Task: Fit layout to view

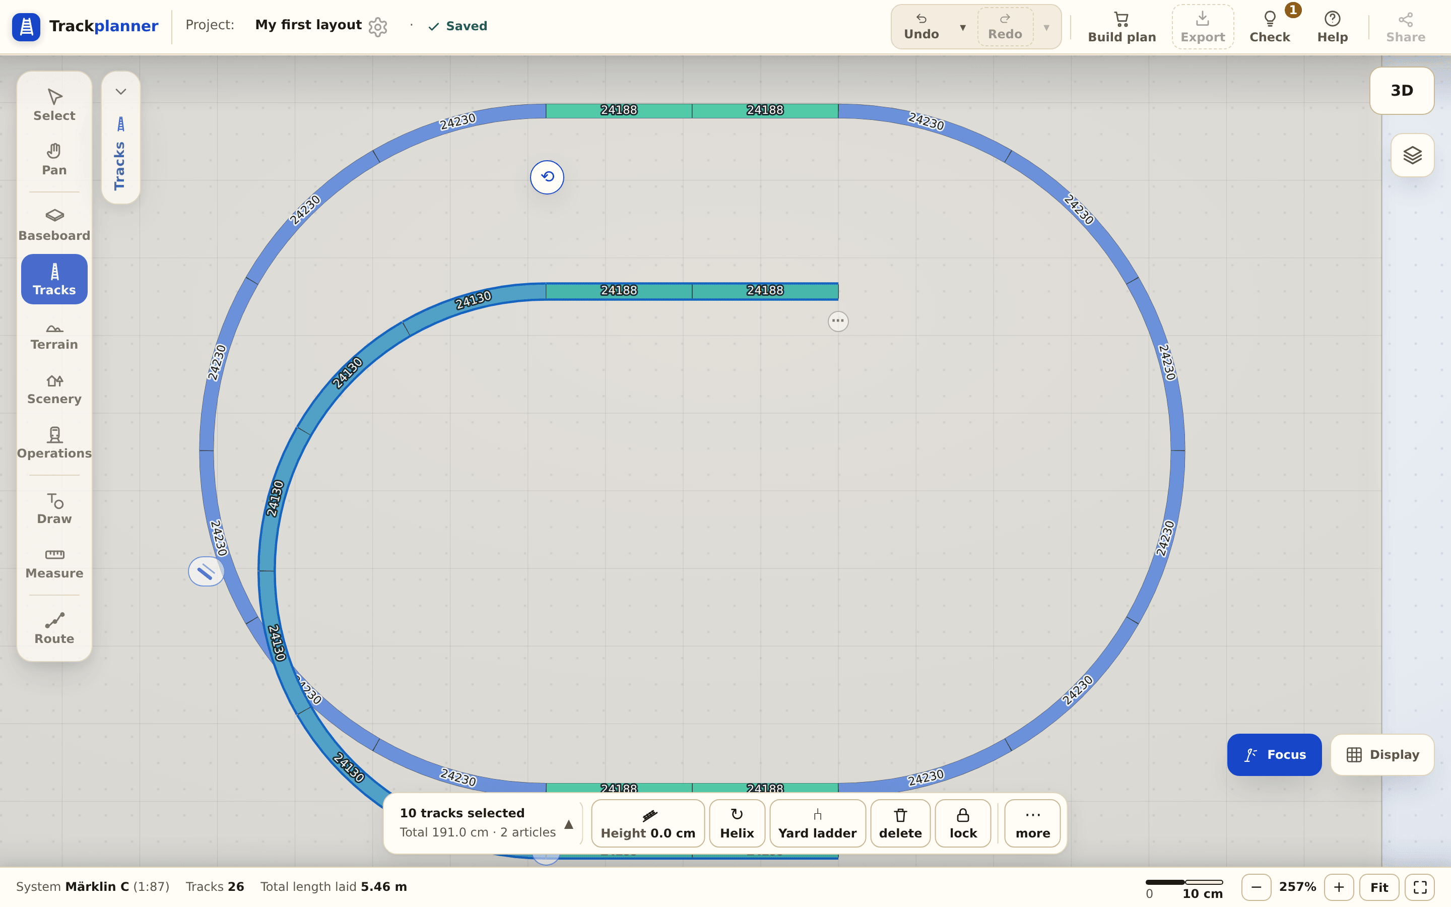Action: [x=1379, y=887]
